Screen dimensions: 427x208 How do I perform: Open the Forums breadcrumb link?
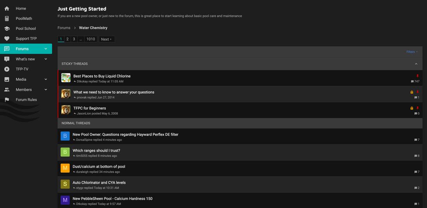point(64,28)
